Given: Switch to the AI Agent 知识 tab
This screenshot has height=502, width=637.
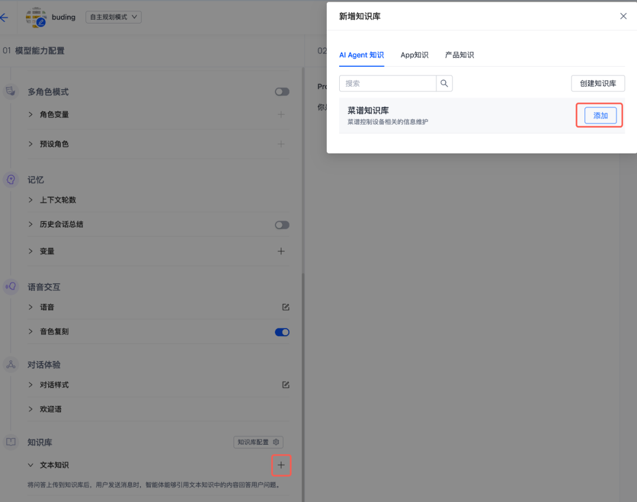Looking at the screenshot, I should pos(362,55).
